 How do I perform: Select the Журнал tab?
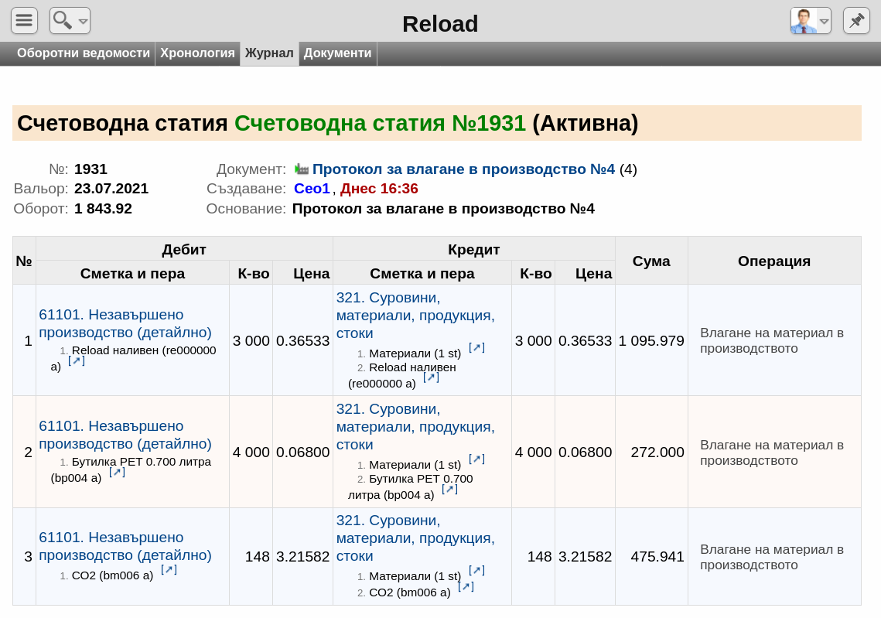click(x=269, y=53)
